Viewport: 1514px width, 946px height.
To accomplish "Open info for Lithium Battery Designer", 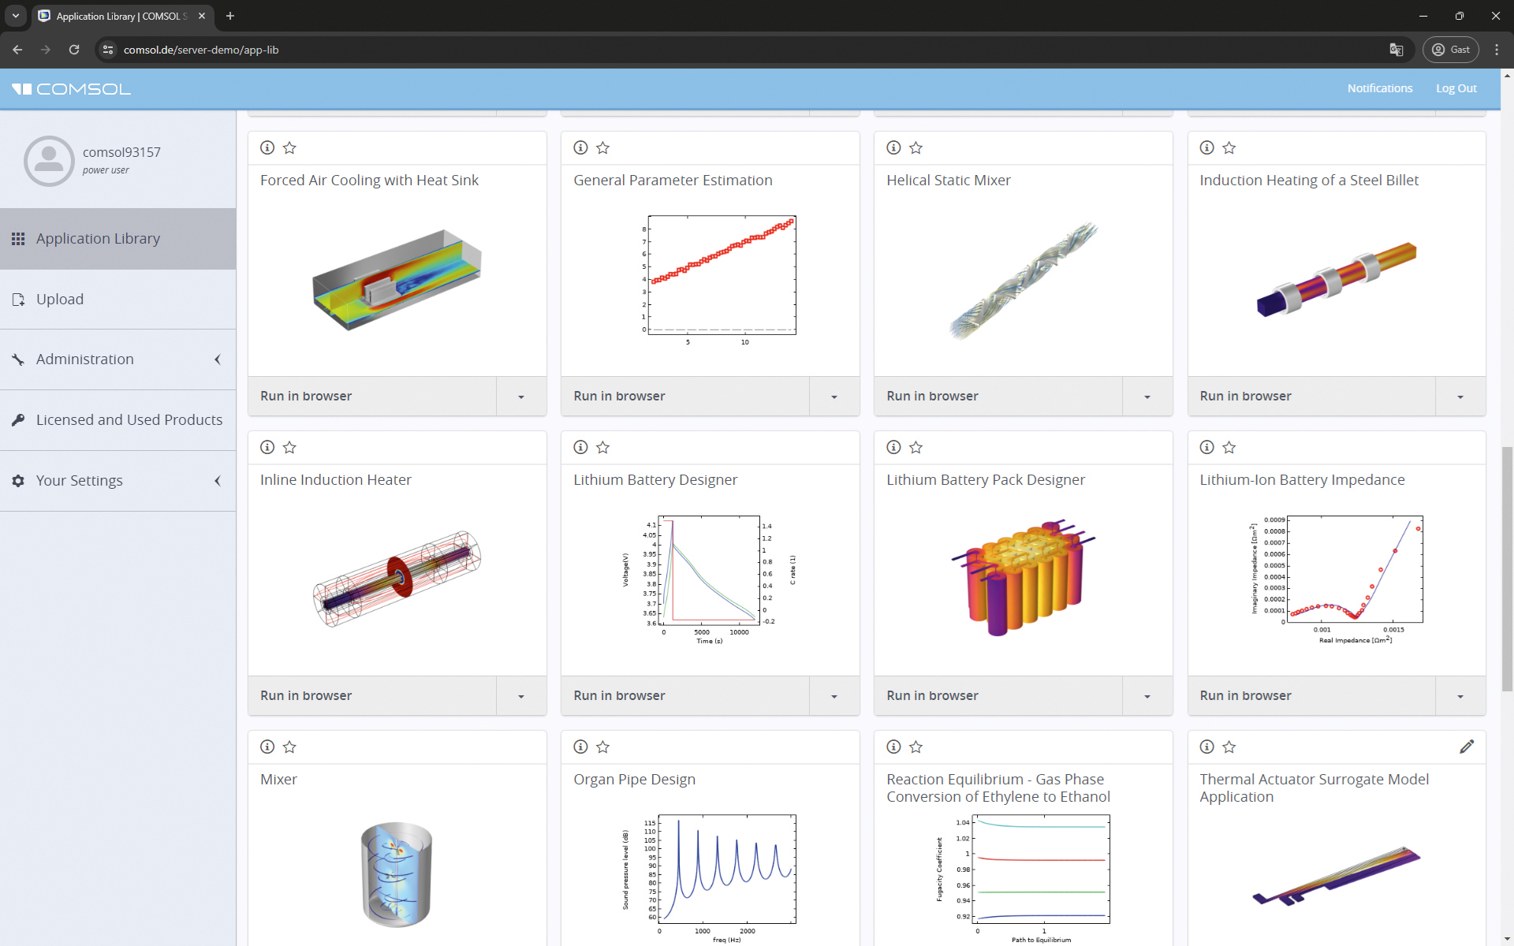I will (580, 447).
